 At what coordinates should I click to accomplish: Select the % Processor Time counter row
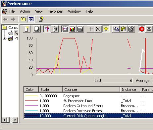pyautogui.click(x=88, y=101)
